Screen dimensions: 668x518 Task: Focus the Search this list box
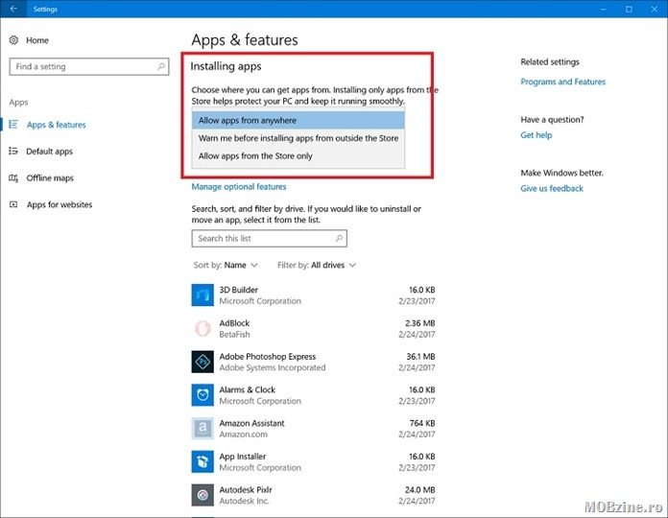pyautogui.click(x=270, y=238)
